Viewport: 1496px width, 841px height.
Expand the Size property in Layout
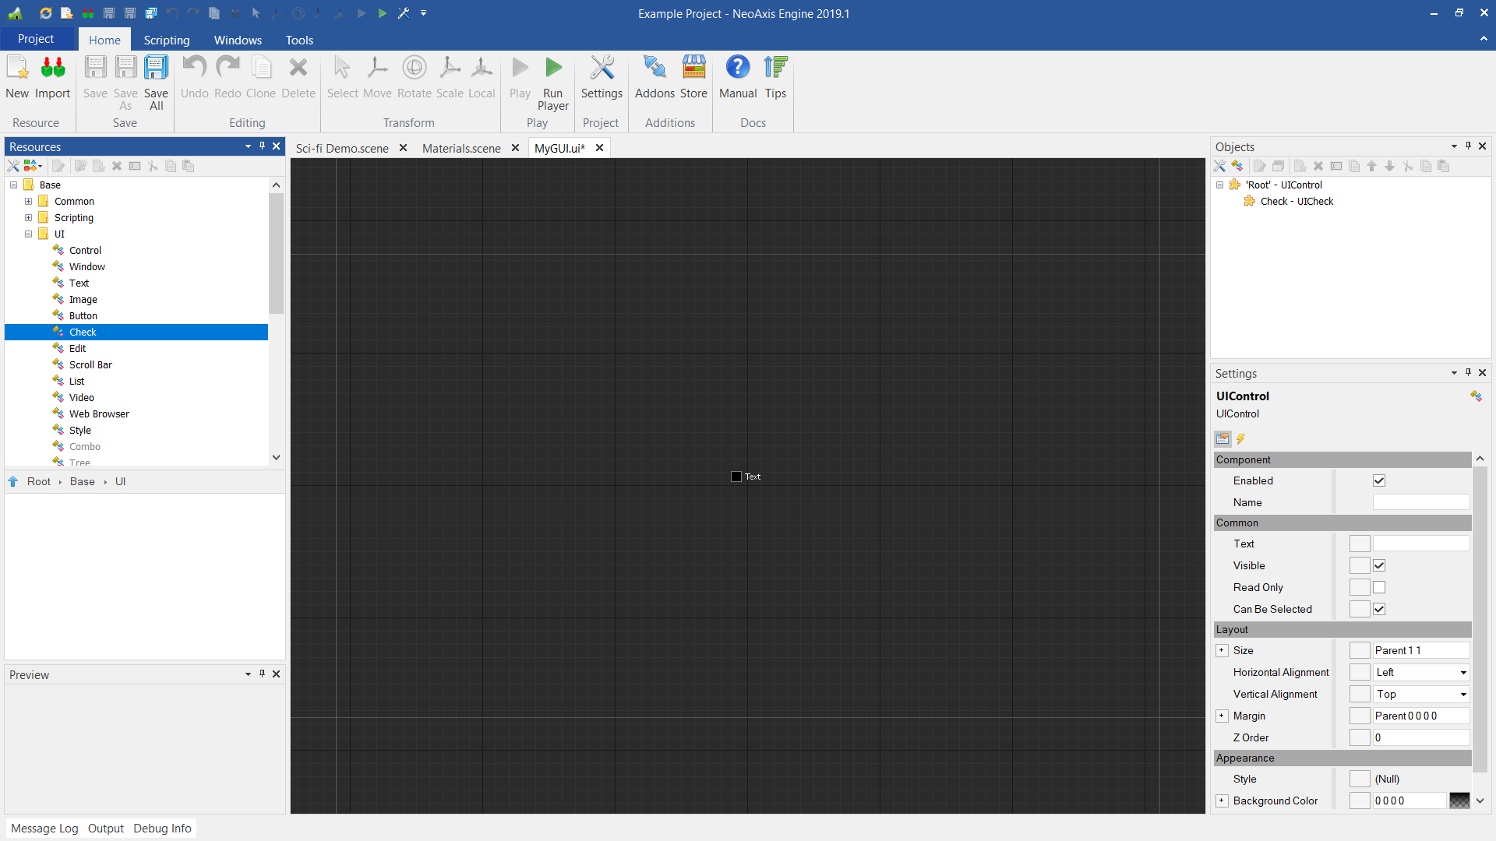1222,650
